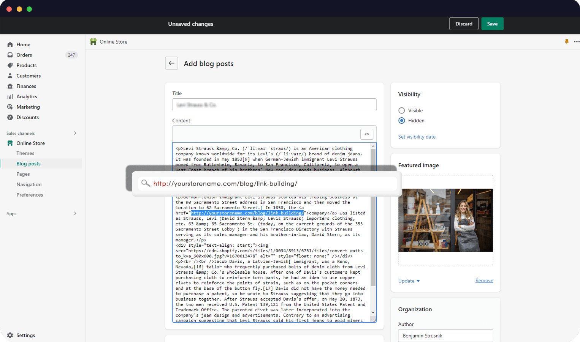Open Navigation in the sidebar
580x342 pixels.
pos(29,184)
